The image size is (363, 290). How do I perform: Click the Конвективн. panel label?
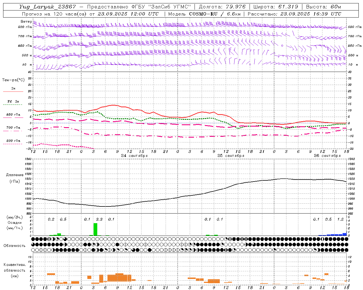tap(15, 265)
